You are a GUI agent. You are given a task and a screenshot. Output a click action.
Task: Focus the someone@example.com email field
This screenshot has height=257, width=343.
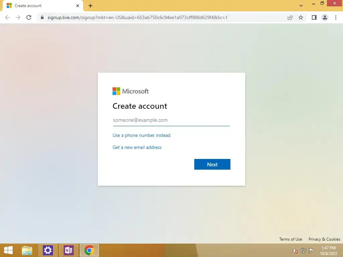(171, 120)
